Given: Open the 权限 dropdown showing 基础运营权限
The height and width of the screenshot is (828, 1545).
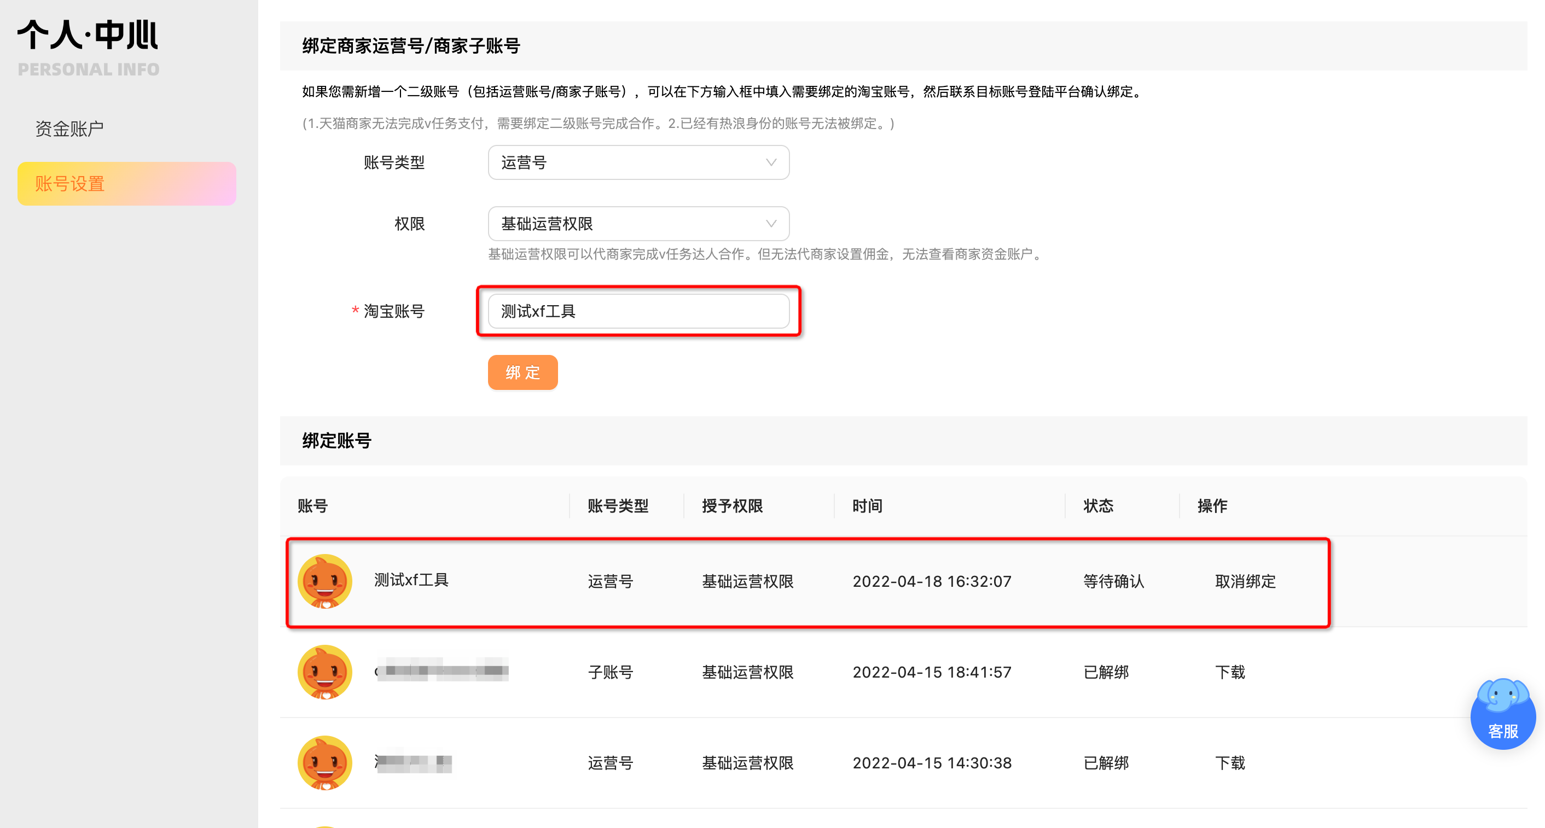Looking at the screenshot, I should (x=638, y=224).
